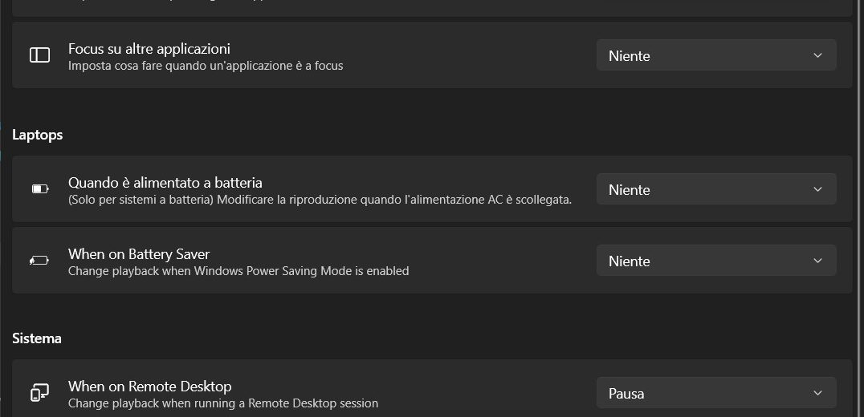Click the chevron arrow in the Battery Saver dropdown
The image size is (864, 417).
pyautogui.click(x=817, y=261)
